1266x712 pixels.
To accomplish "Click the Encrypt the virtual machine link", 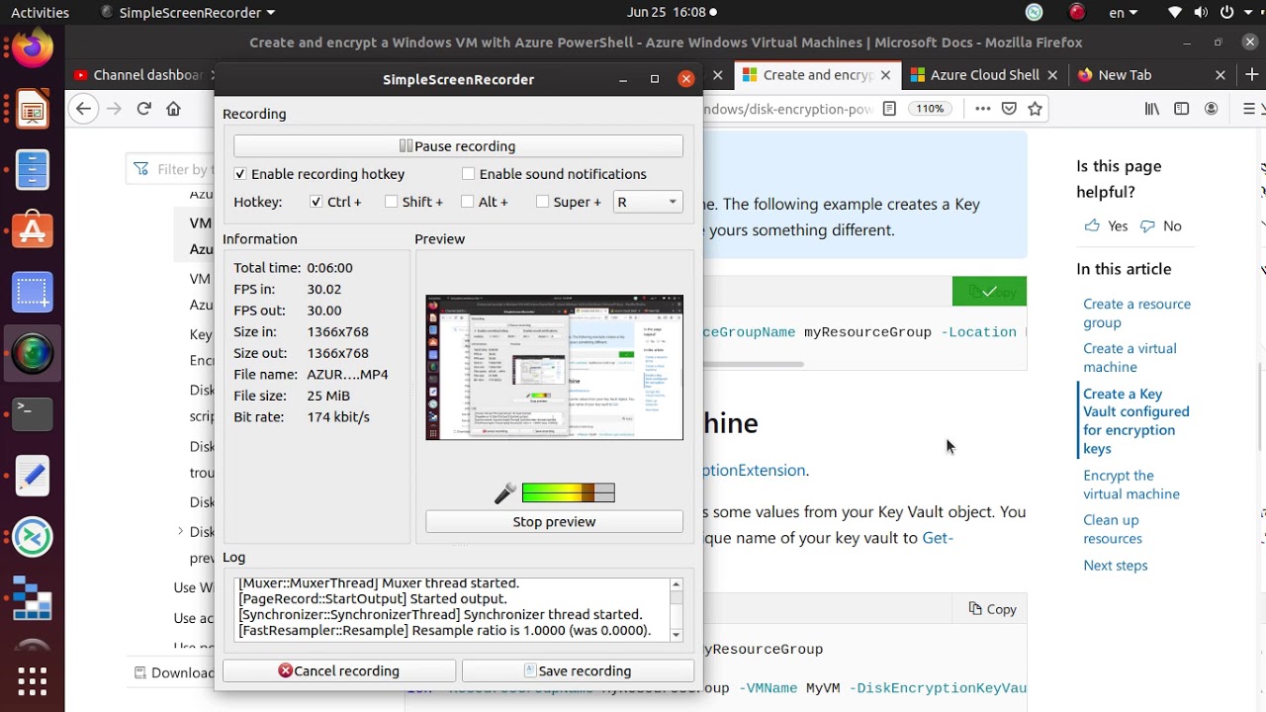I will [x=1130, y=485].
